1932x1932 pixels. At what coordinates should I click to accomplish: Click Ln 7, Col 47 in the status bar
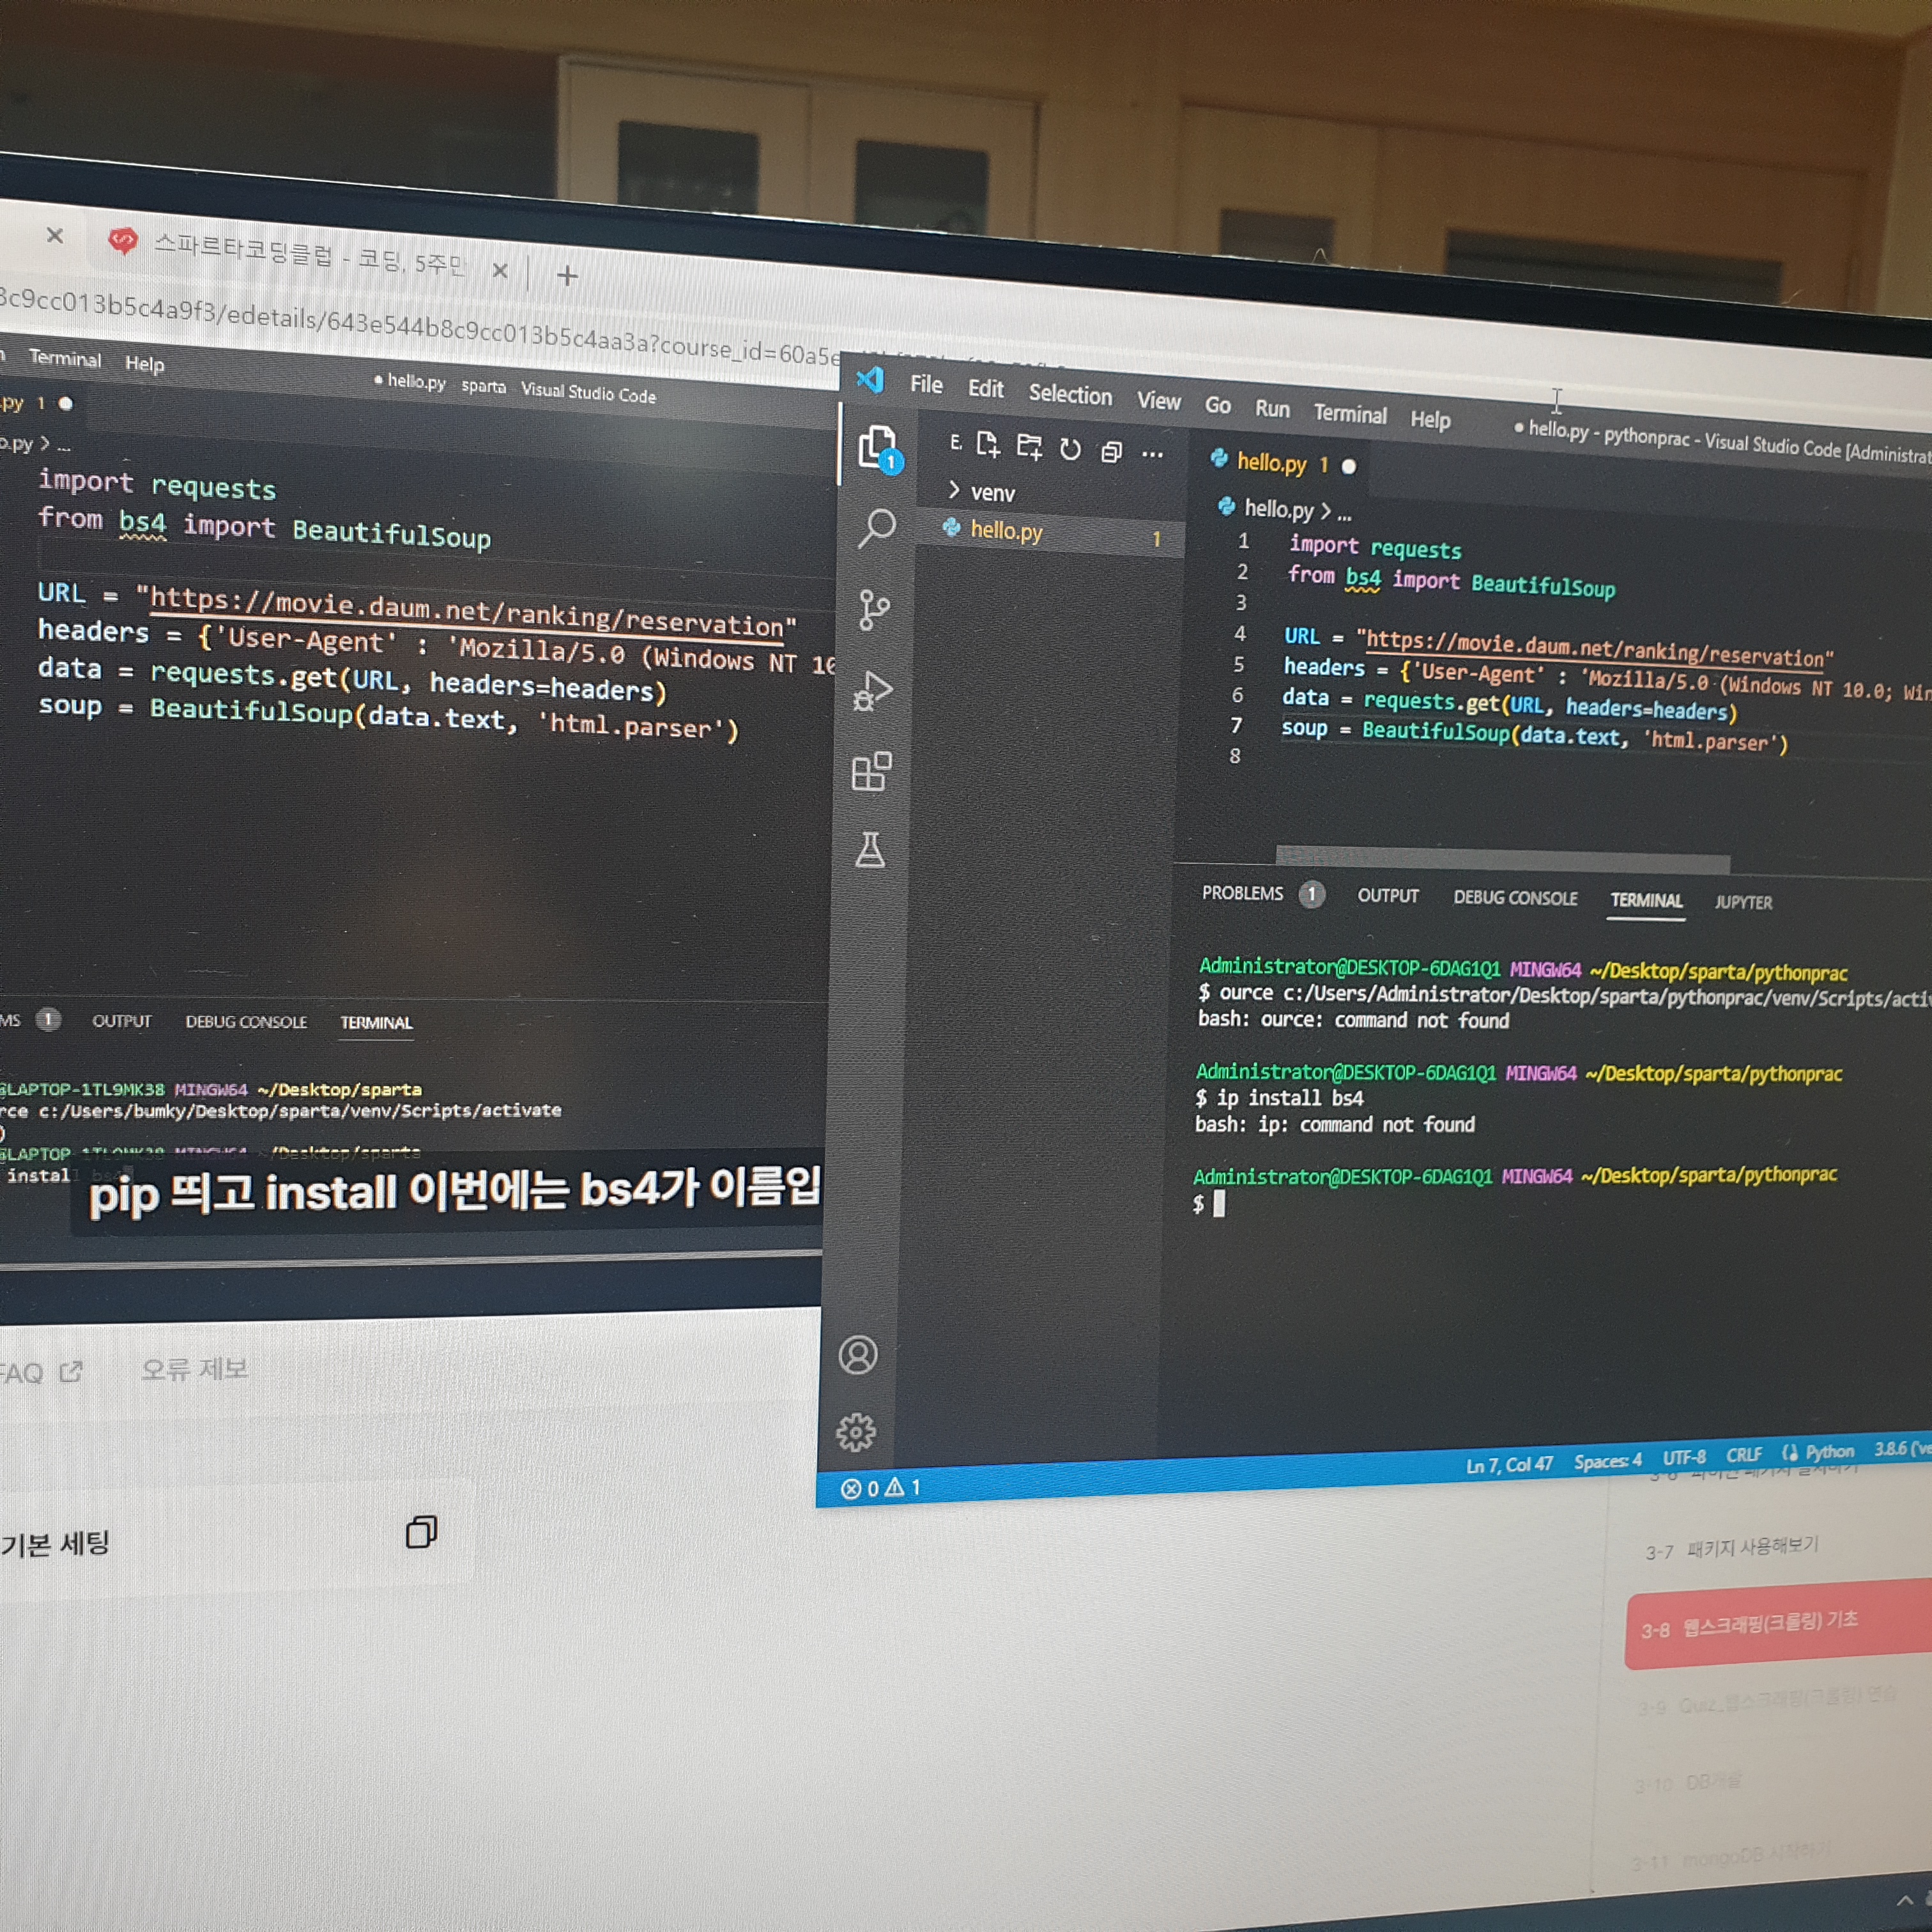click(1509, 1465)
